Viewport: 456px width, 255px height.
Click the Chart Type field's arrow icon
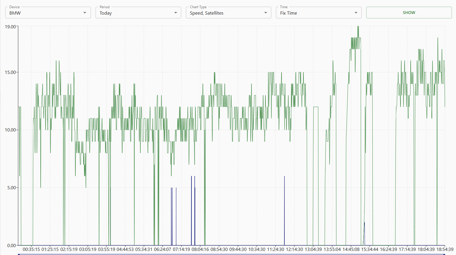[265, 13]
